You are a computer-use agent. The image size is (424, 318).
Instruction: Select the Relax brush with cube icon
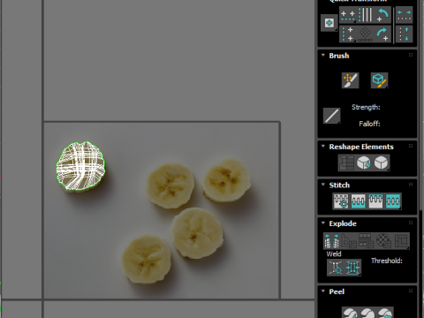[x=379, y=80]
